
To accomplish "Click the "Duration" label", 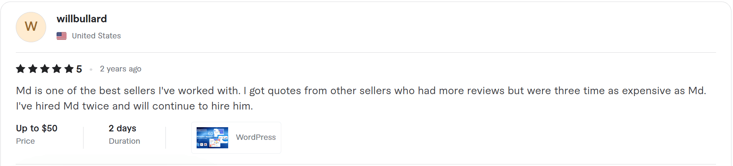I will [124, 141].
